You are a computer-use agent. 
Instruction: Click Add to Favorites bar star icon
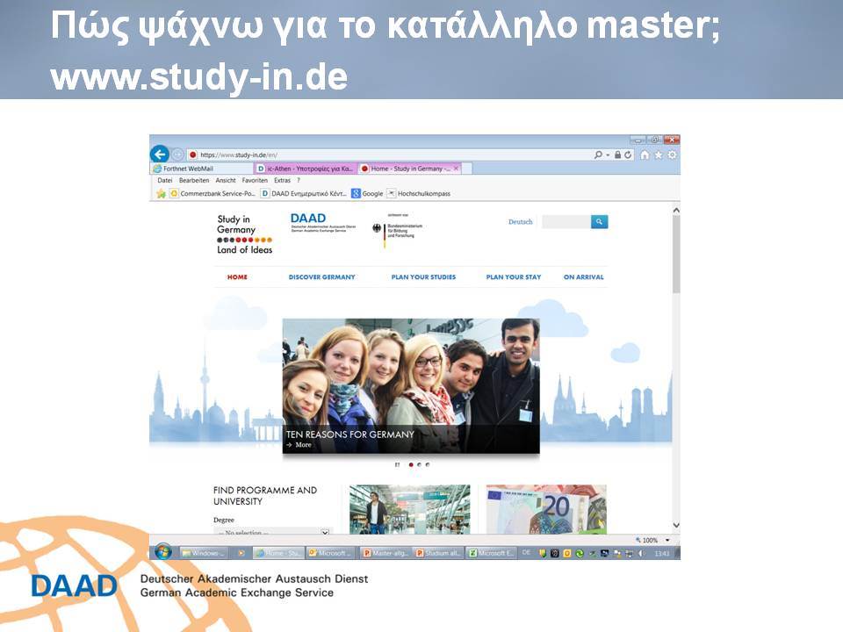pos(161,193)
